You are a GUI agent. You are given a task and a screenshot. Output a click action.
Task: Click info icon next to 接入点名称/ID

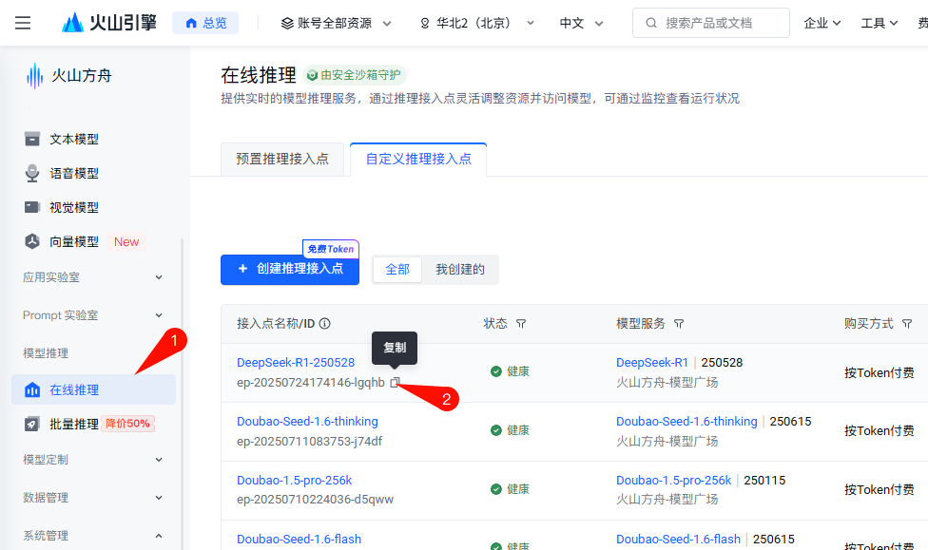tap(325, 324)
